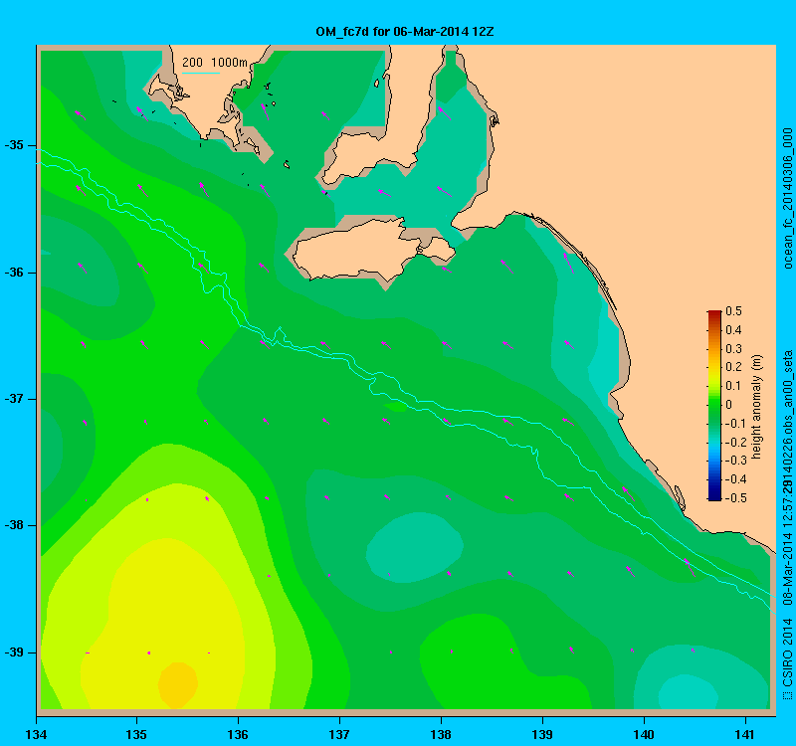Click the longitude label '137'
This screenshot has height=746, width=796.
[339, 735]
